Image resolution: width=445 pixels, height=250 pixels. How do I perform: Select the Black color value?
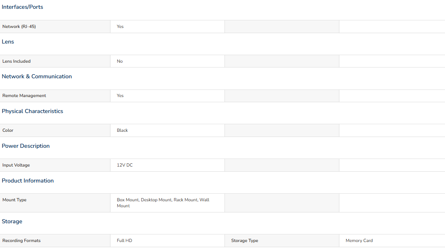[x=122, y=131]
